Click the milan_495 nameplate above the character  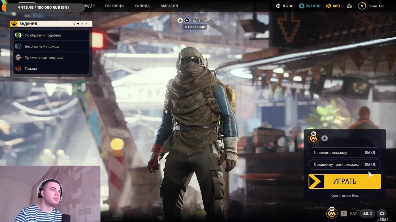(201, 20)
